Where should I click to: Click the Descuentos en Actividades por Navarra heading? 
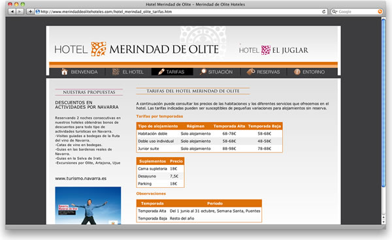(87, 105)
